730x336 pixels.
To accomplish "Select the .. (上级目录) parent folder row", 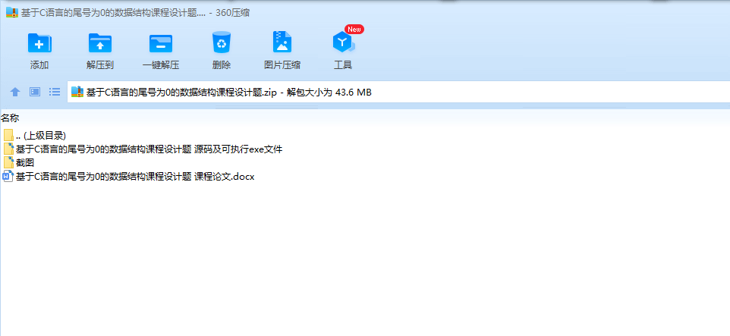I will tap(34, 136).
